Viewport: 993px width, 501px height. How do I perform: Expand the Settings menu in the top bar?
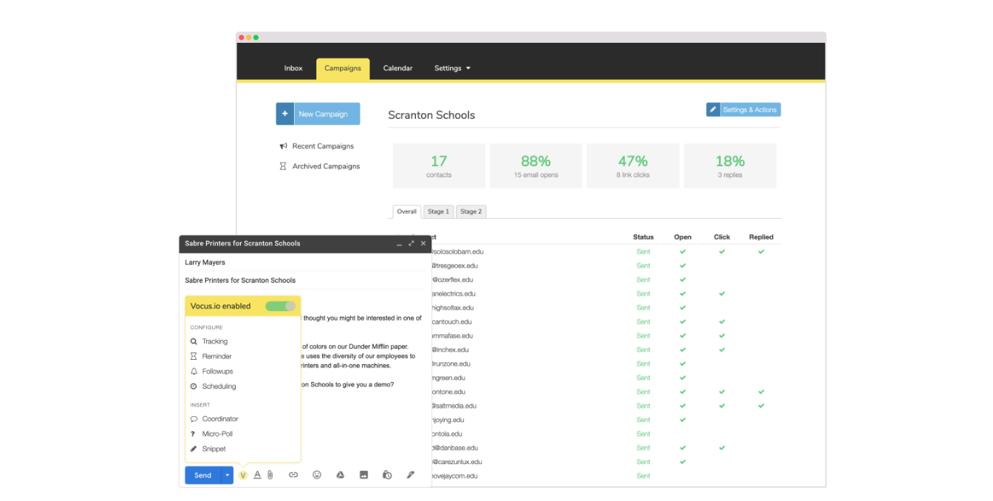tap(452, 68)
